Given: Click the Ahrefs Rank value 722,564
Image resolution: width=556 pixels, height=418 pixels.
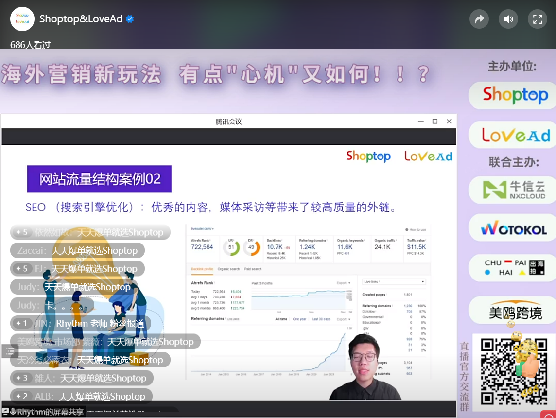Looking at the screenshot, I should point(202,247).
